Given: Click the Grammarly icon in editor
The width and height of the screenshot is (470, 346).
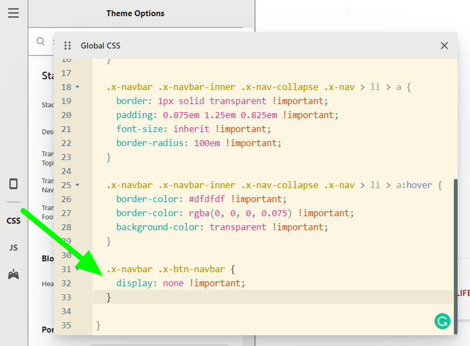Looking at the screenshot, I should pyautogui.click(x=442, y=322).
